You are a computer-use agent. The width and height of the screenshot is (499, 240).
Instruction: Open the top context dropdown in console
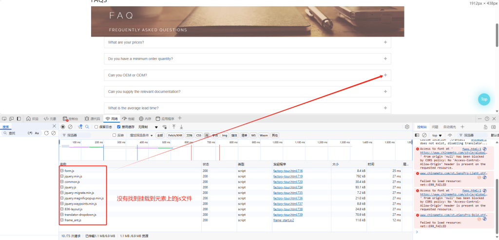point(437,135)
